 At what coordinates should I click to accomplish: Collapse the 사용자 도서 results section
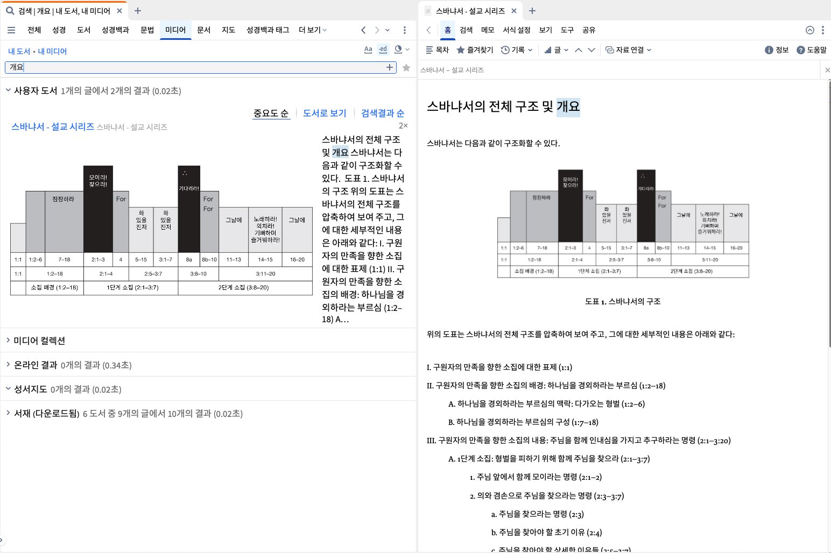[x=8, y=90]
